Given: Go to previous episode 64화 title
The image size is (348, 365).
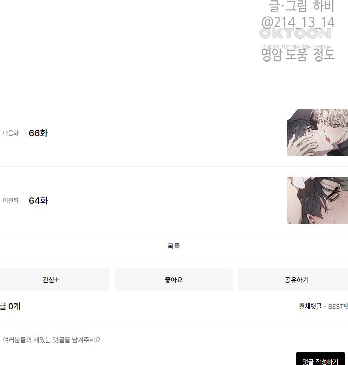Looking at the screenshot, I should click(x=38, y=201).
